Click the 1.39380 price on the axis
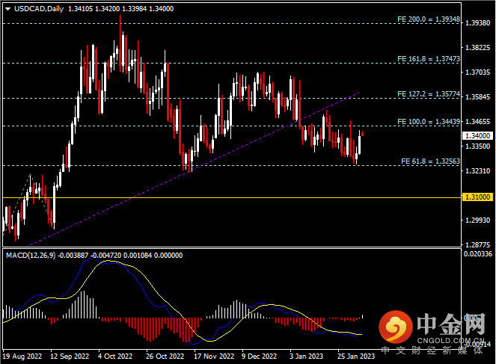This screenshot has height=364, width=496. (477, 23)
